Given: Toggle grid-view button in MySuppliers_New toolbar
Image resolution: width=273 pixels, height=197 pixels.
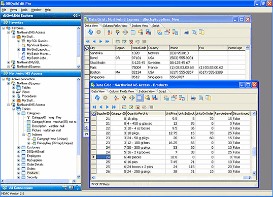Looking at the screenshot, I should (x=133, y=32).
